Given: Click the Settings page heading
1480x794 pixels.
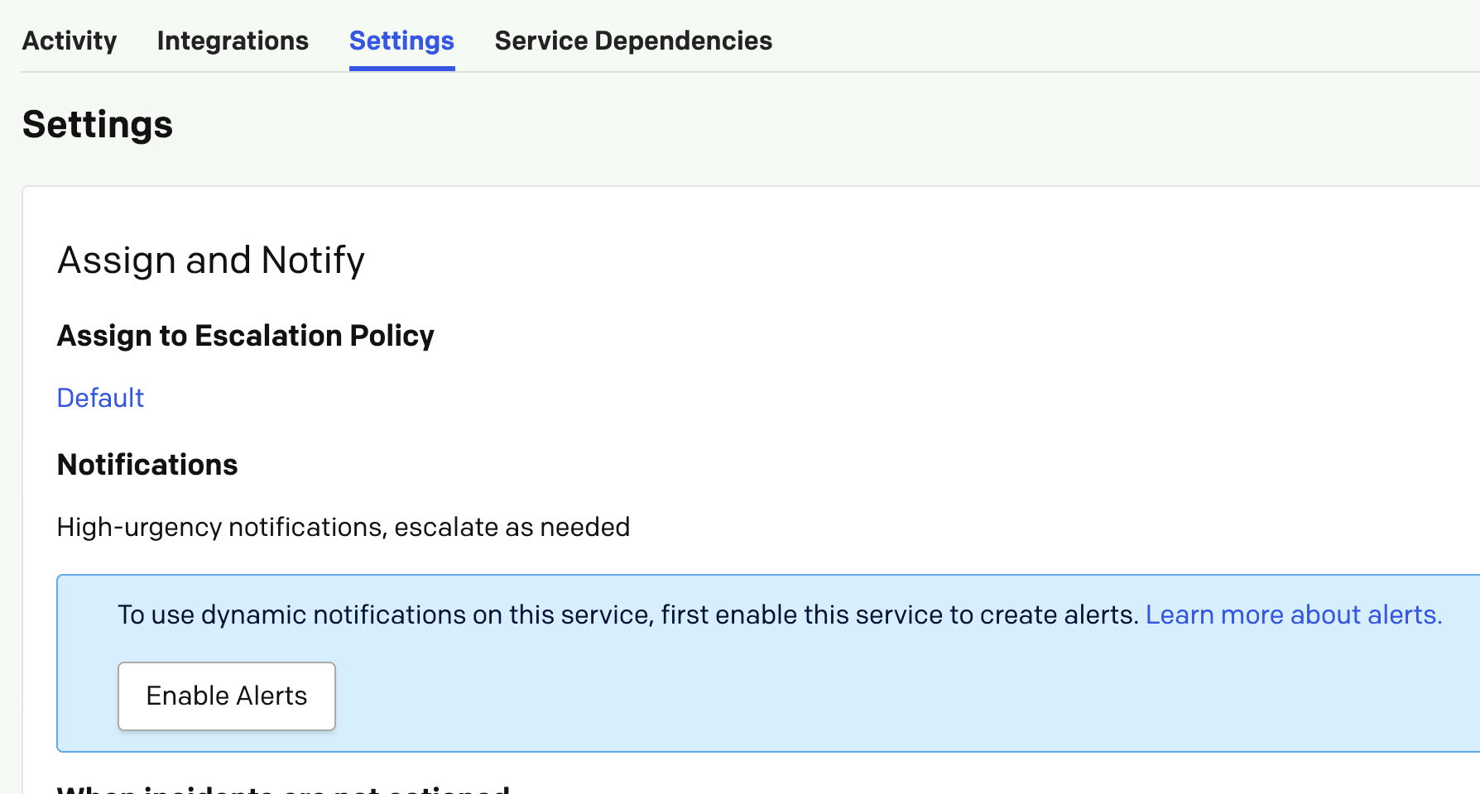Looking at the screenshot, I should pos(98,125).
